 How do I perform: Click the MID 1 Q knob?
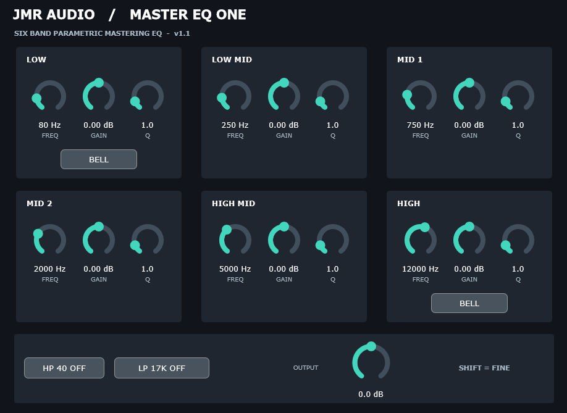518,96
